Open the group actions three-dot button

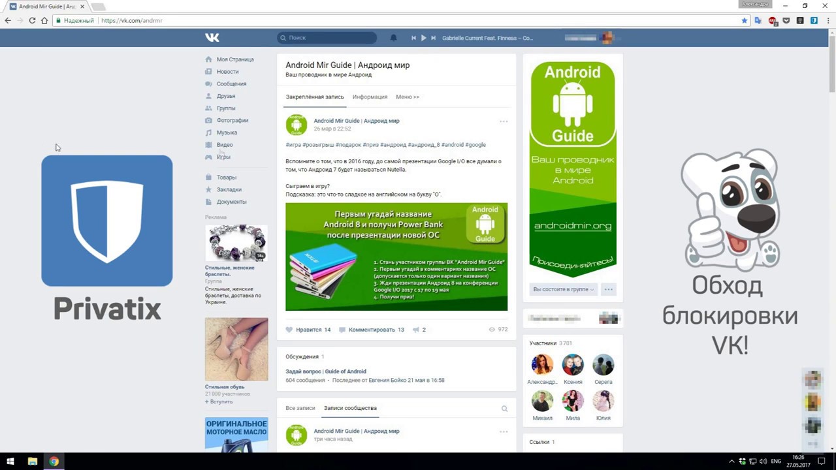tap(609, 289)
